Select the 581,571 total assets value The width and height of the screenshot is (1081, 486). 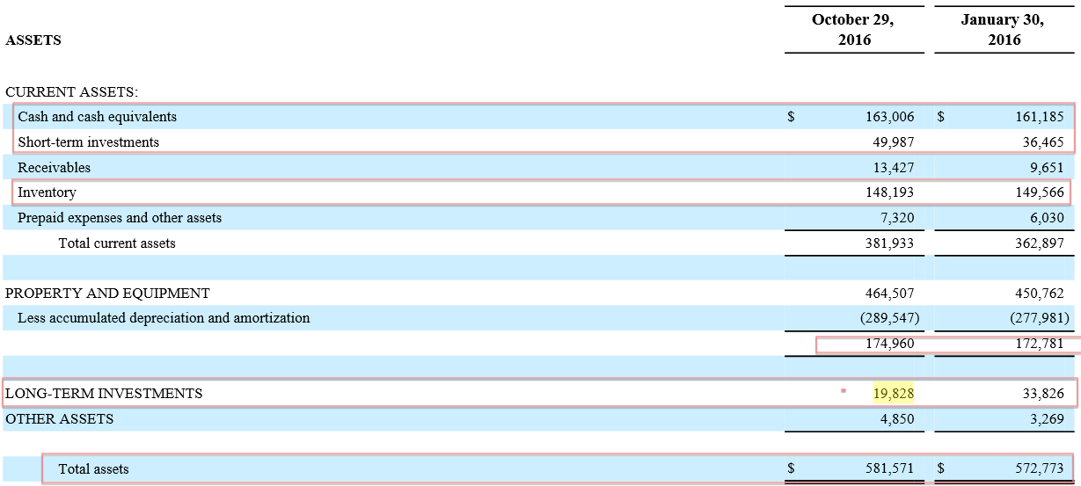(x=889, y=469)
